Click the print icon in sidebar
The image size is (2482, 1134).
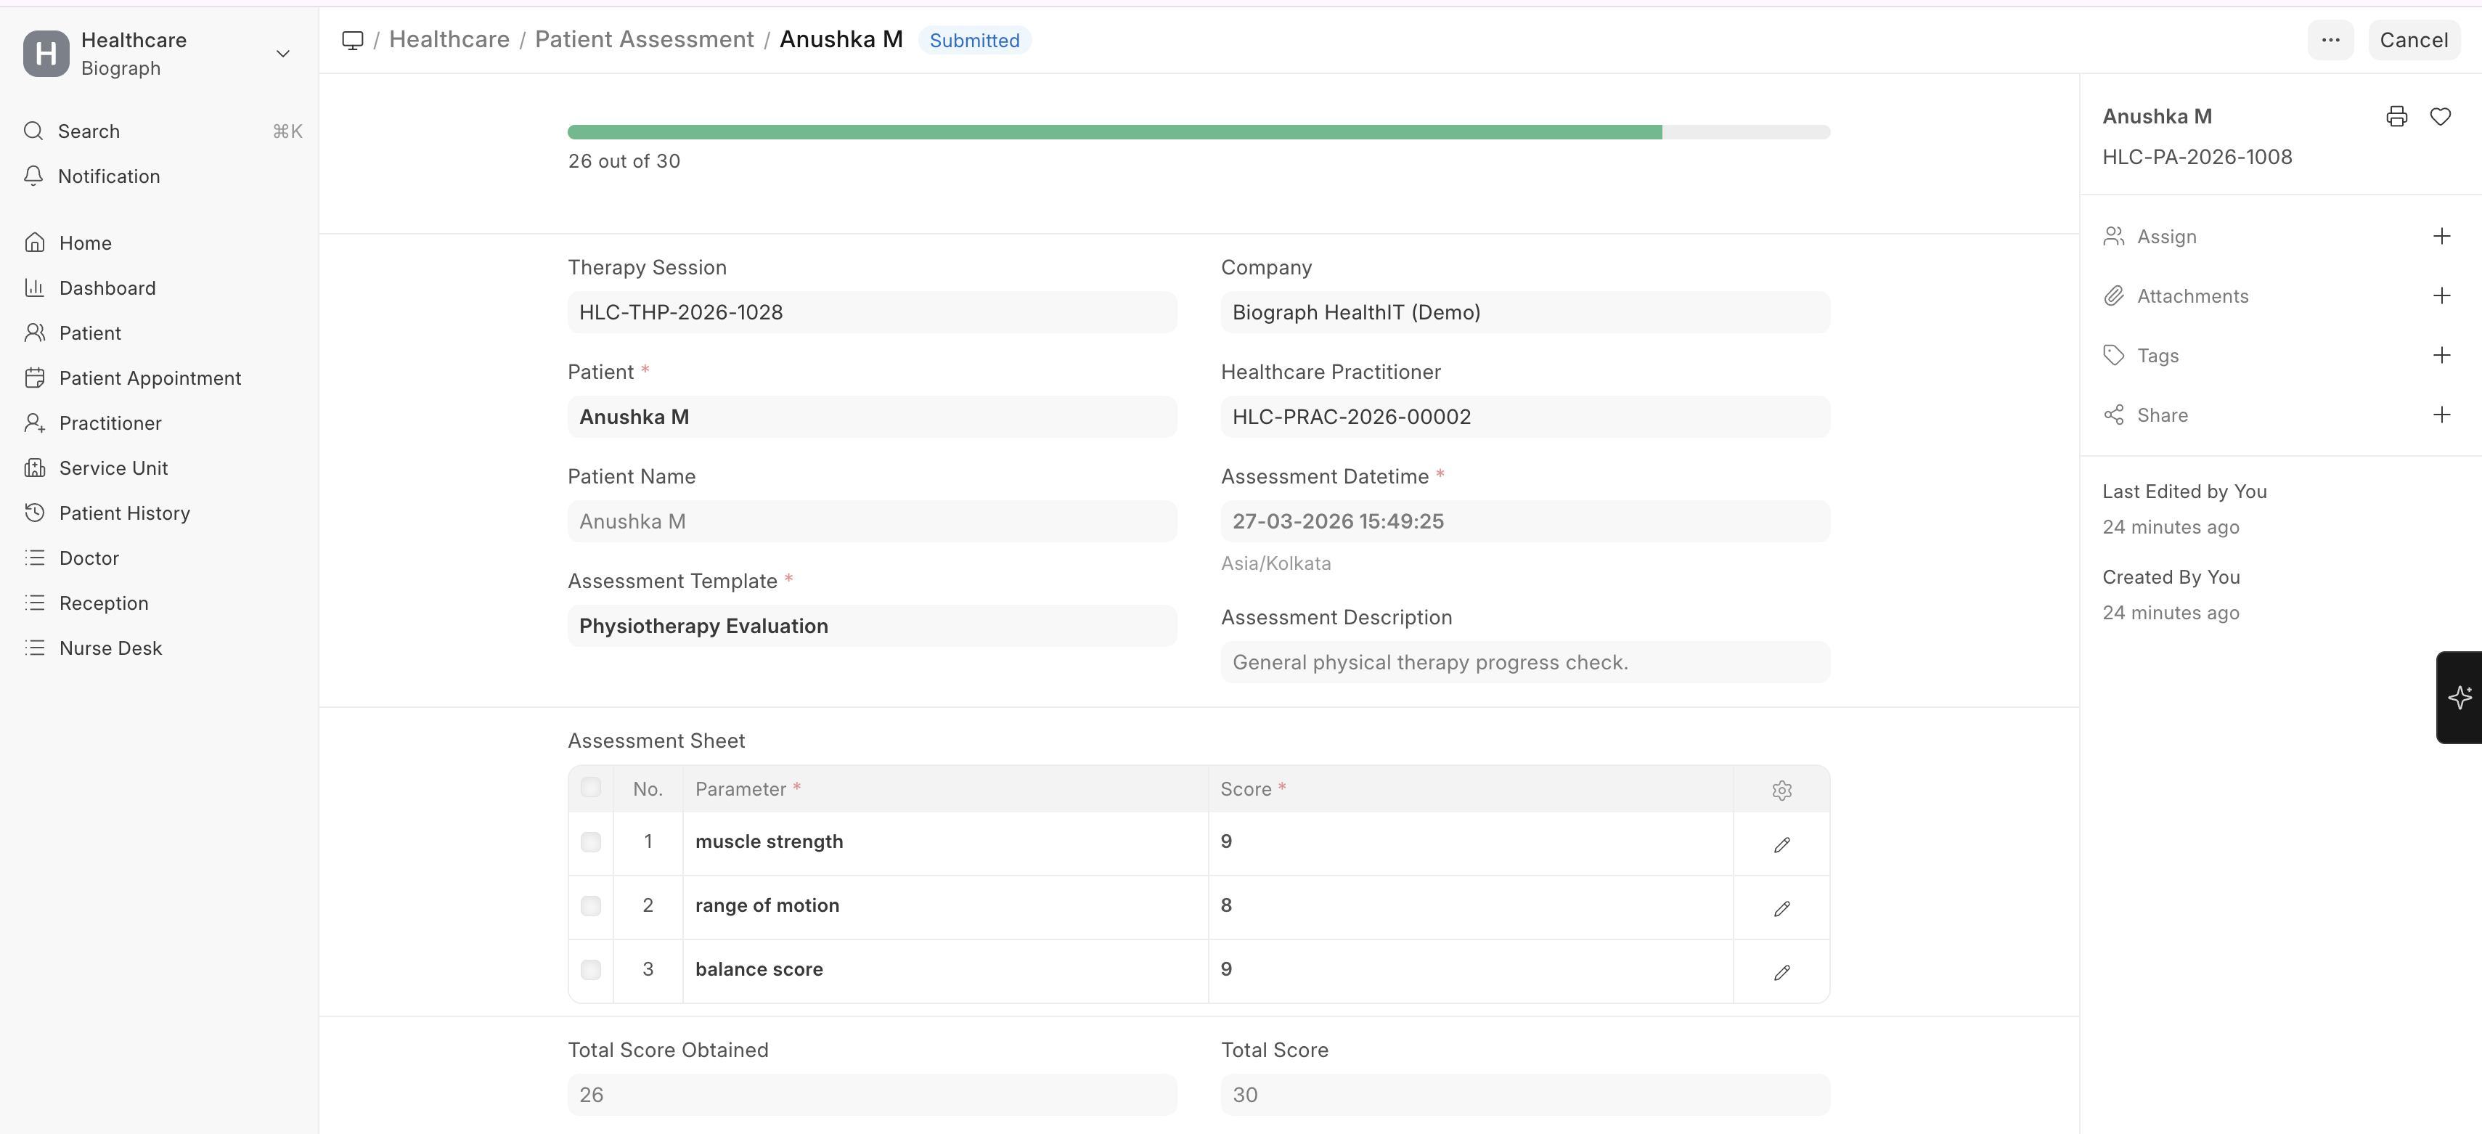click(2396, 117)
